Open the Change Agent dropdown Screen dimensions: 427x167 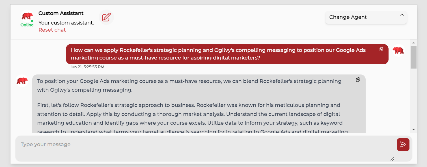(x=366, y=17)
